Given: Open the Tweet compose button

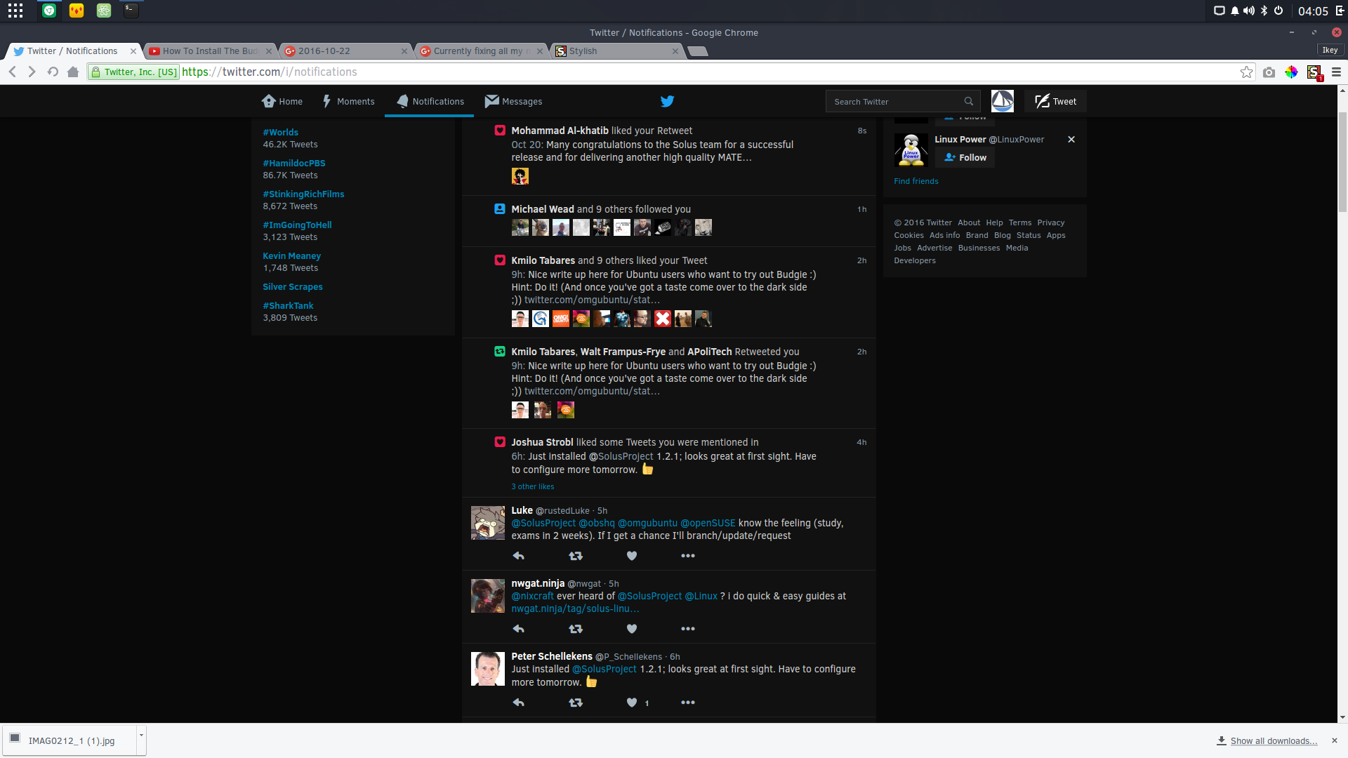Looking at the screenshot, I should click(x=1055, y=101).
